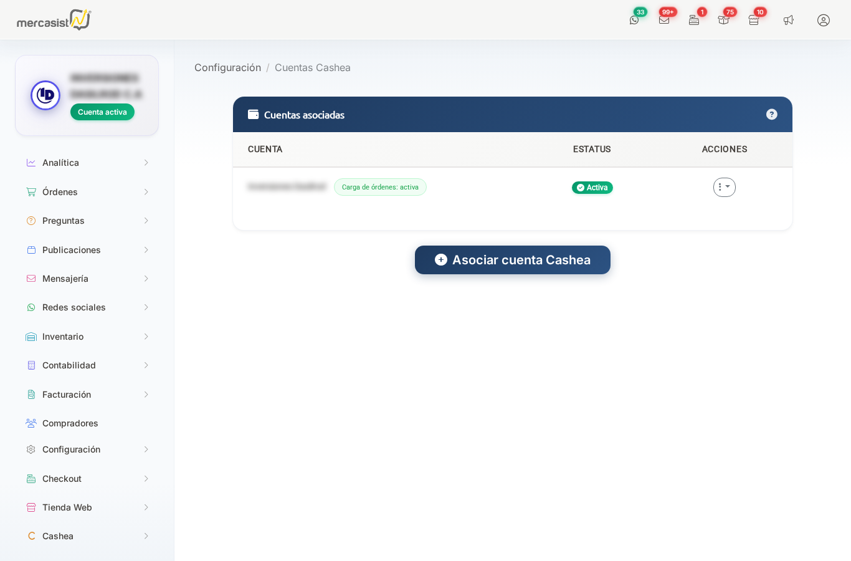This screenshot has height=561, width=851.
Task: Open WhatsApp notifications icon in header
Action: pos(634,20)
